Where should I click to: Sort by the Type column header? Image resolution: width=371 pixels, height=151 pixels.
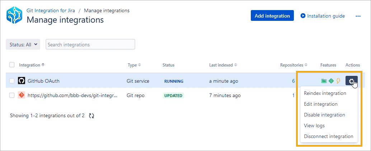click(134, 65)
